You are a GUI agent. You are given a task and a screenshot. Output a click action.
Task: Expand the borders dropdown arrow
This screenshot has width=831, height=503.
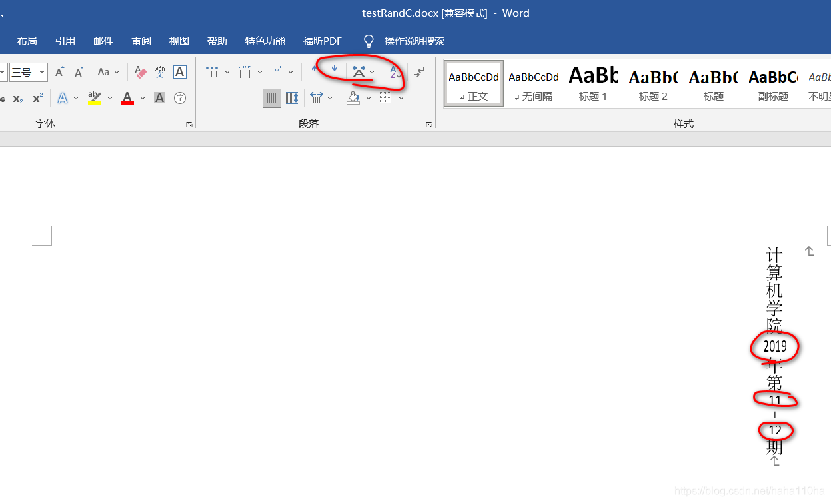(x=401, y=98)
